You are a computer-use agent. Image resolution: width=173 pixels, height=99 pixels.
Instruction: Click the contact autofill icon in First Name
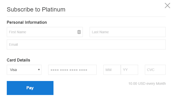point(79,32)
